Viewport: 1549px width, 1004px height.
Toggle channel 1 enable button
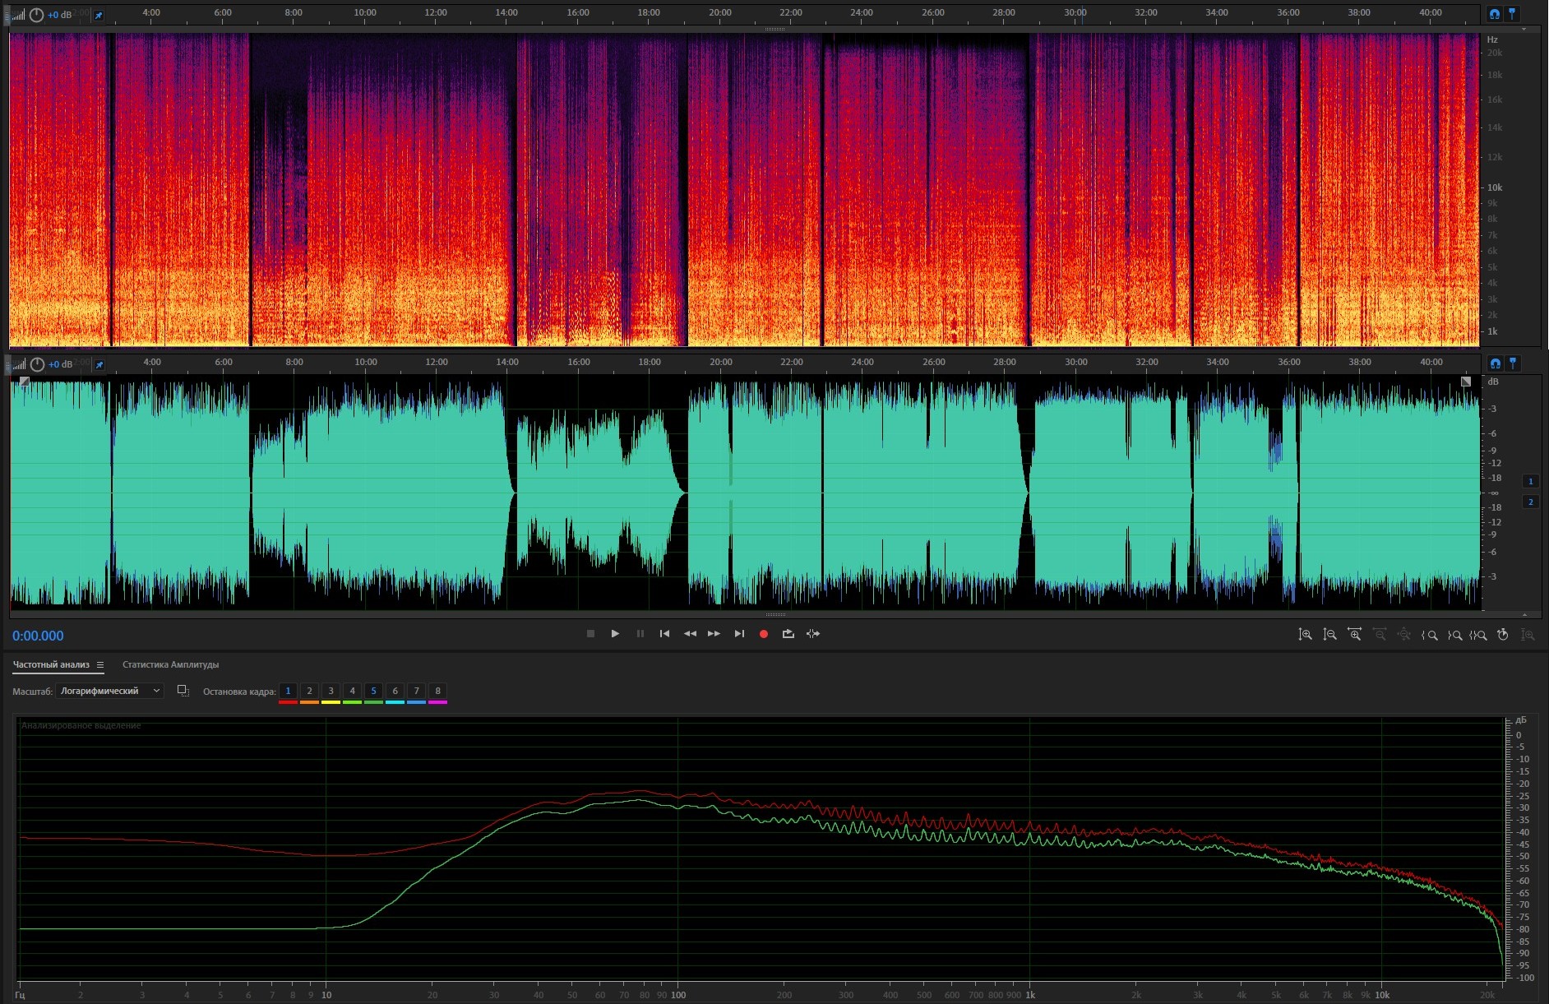(1530, 482)
